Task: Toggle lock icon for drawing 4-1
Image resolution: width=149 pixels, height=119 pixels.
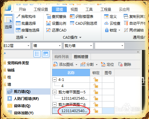Action: pos(96,79)
